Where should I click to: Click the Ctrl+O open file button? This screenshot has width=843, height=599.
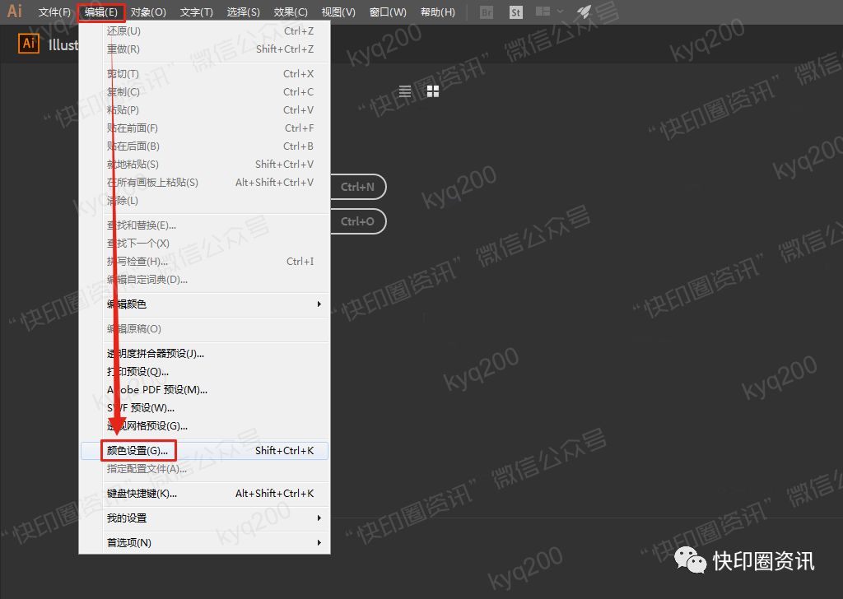click(358, 221)
